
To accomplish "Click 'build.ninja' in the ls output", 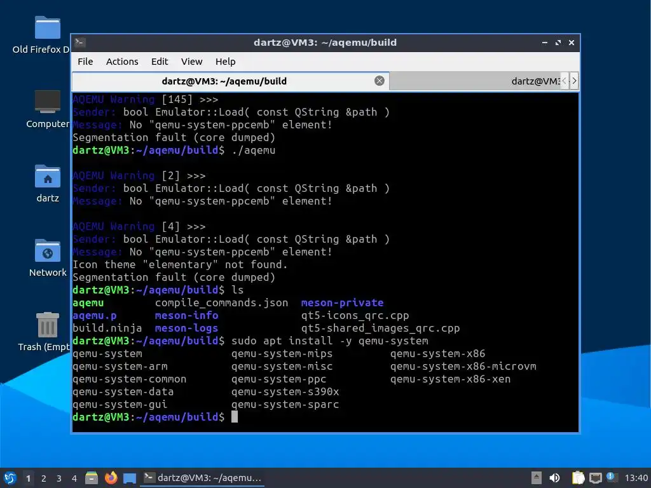I will click(107, 329).
